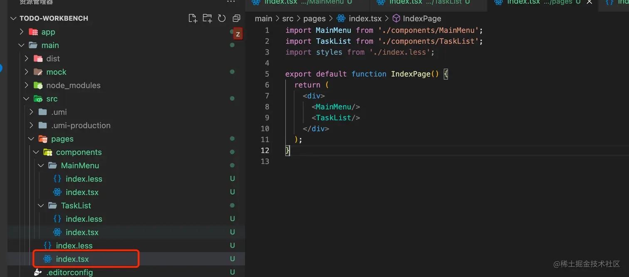Screen dimensions: 629x277
Task: Click index.tsx in the breadcrumb
Action: tap(365, 19)
